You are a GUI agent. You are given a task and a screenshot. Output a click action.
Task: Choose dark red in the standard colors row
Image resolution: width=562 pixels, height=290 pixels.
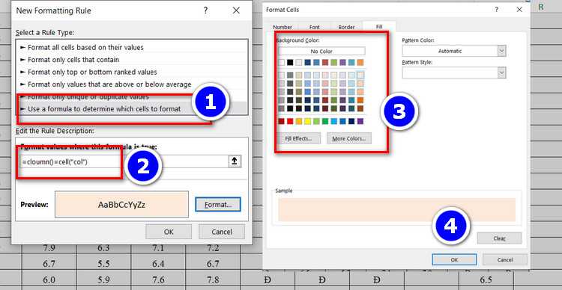281,121
